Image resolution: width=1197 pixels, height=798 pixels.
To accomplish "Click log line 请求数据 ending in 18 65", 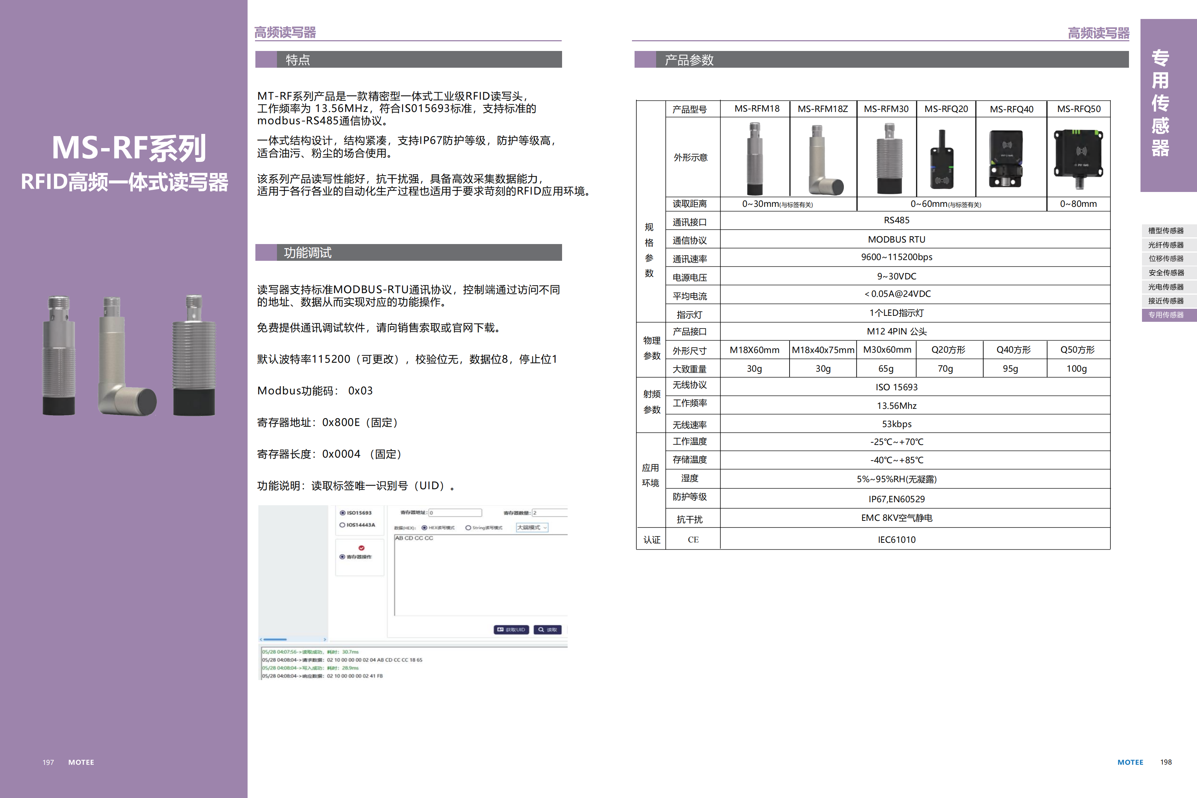I will (342, 660).
